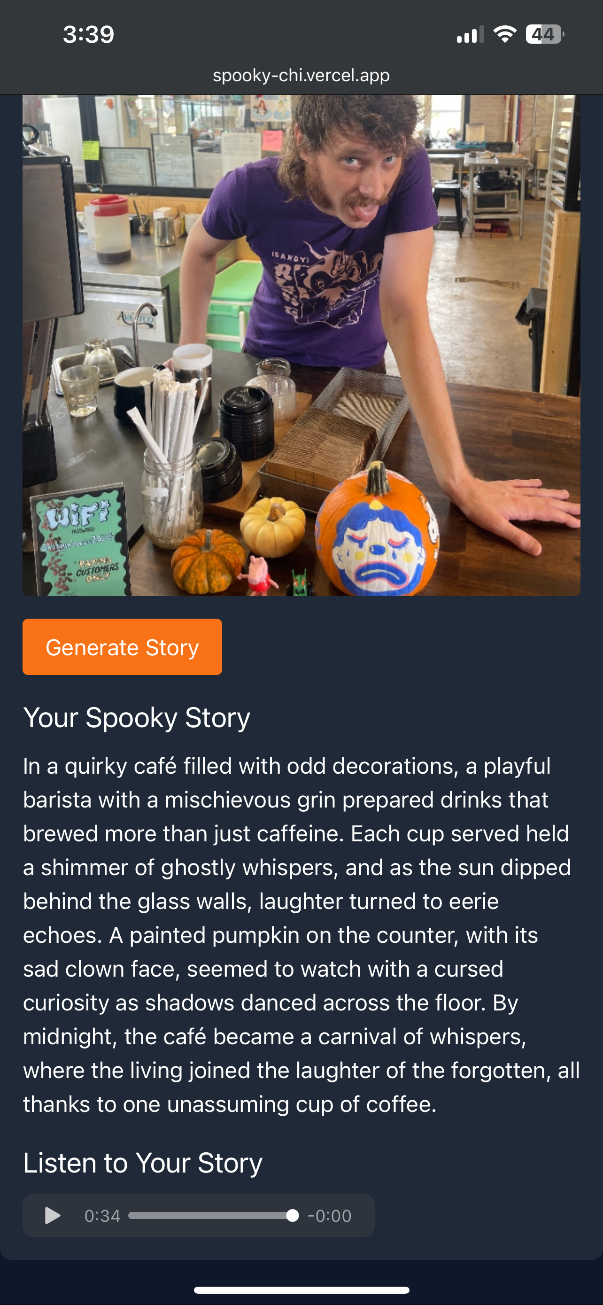Tap the Wi-Fi status icon
This screenshot has height=1305, width=603.
coord(504,34)
